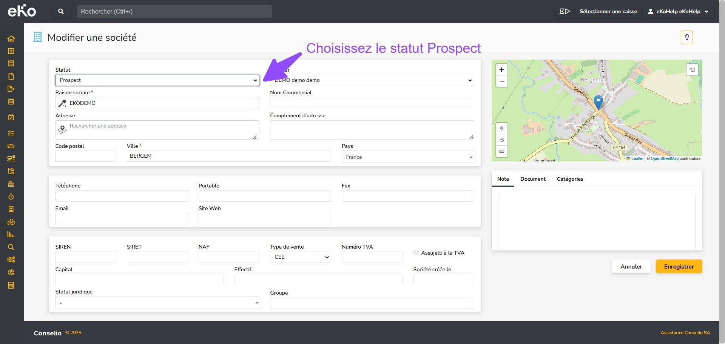725x344 pixels.
Task: Click the Enregistrer button
Action: (x=679, y=267)
